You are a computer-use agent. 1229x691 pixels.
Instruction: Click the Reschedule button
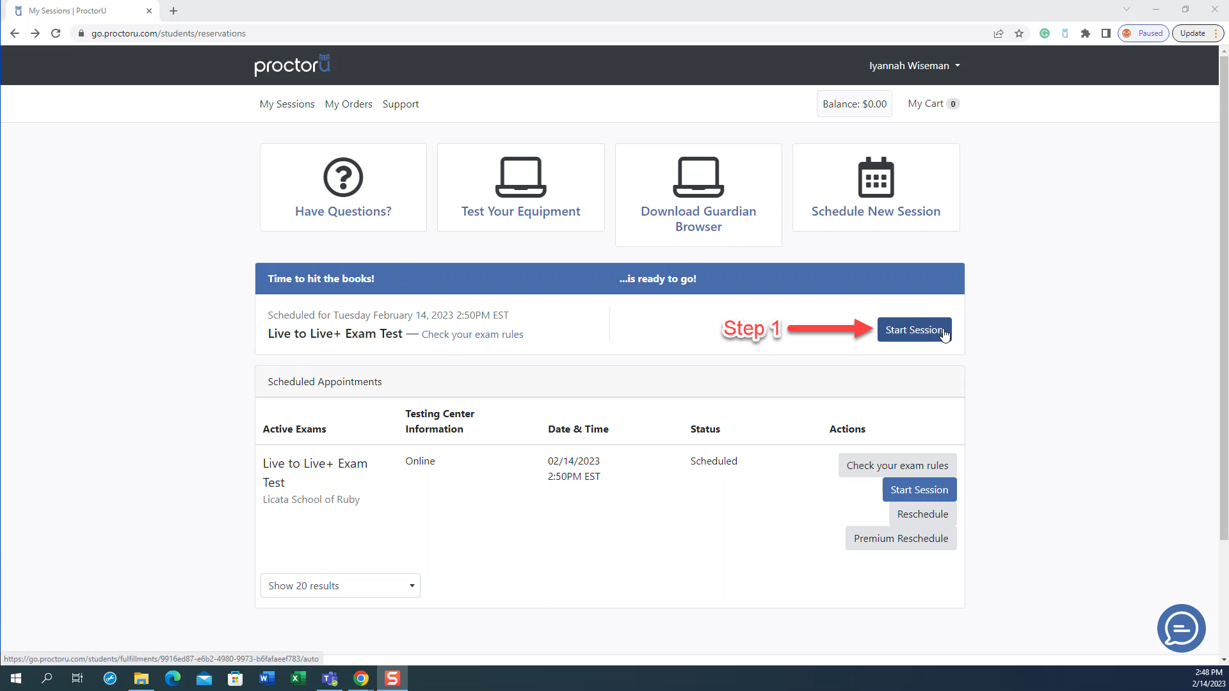[922, 514]
